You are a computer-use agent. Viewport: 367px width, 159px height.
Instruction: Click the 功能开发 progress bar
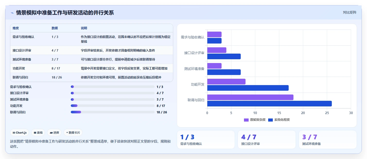112,106
